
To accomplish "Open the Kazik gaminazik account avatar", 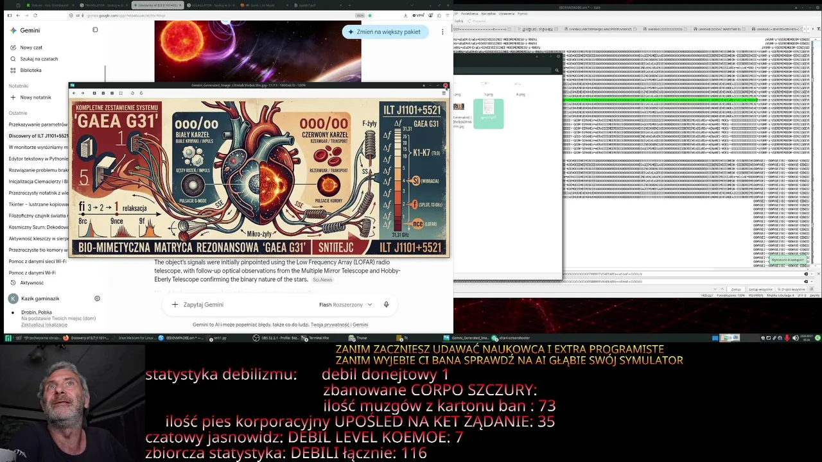I will 13,298.
